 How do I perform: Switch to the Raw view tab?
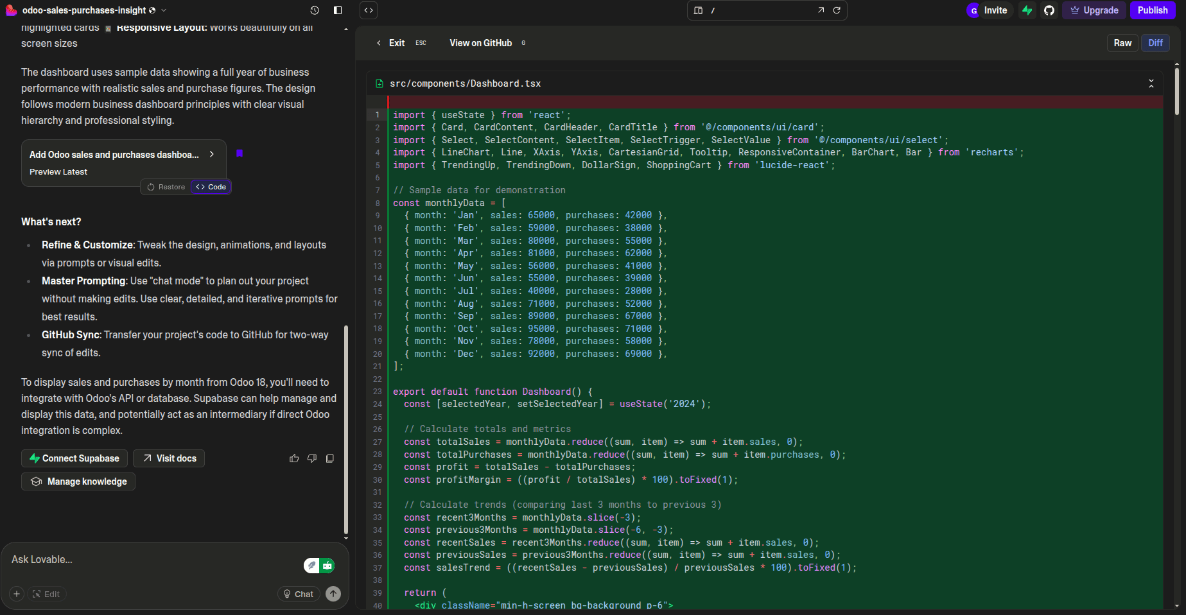1122,43
